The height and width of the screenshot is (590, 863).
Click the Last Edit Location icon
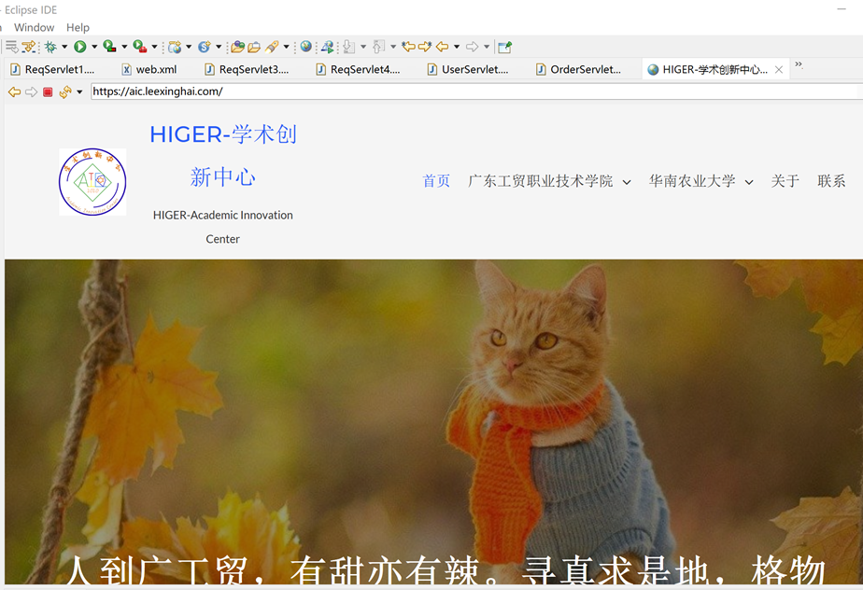click(x=408, y=47)
